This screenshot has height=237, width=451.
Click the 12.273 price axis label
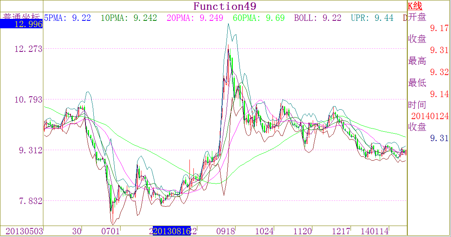28,49
